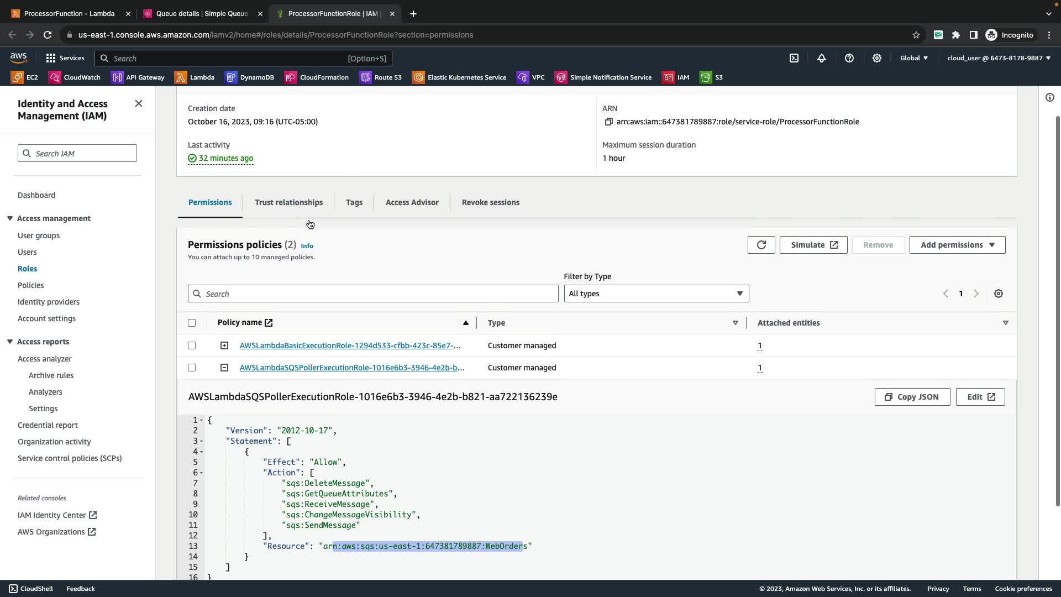The height and width of the screenshot is (597, 1061).
Task: Open Lambda from favorites bar
Action: [x=195, y=77]
